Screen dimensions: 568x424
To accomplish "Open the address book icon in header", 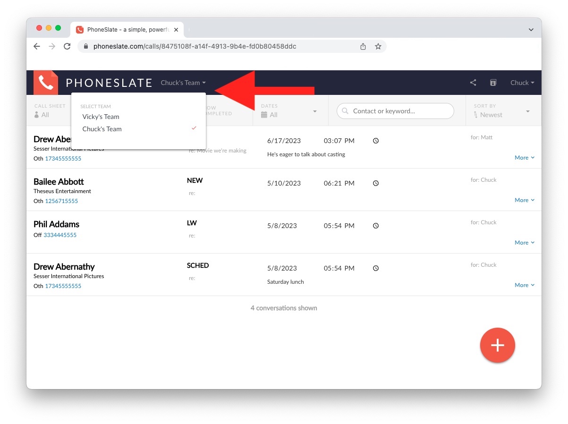I will pos(493,83).
